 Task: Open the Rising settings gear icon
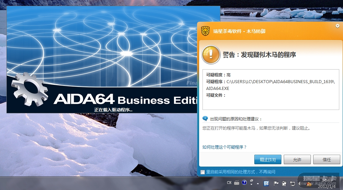point(337,26)
